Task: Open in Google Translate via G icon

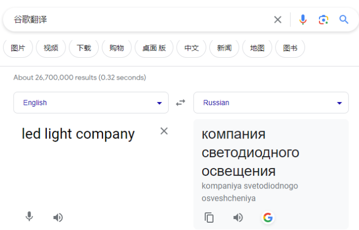Action: [268, 218]
